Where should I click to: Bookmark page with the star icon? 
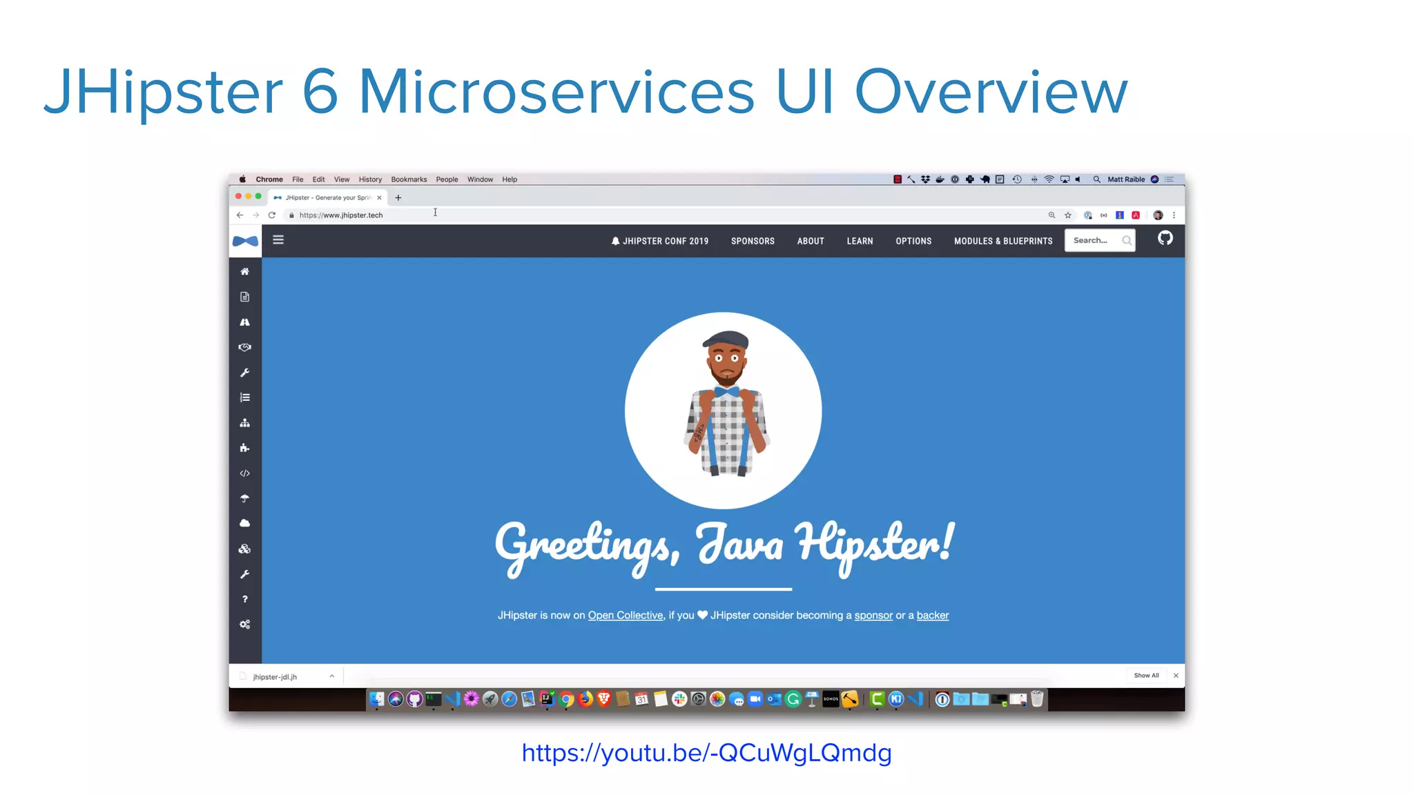[1068, 215]
